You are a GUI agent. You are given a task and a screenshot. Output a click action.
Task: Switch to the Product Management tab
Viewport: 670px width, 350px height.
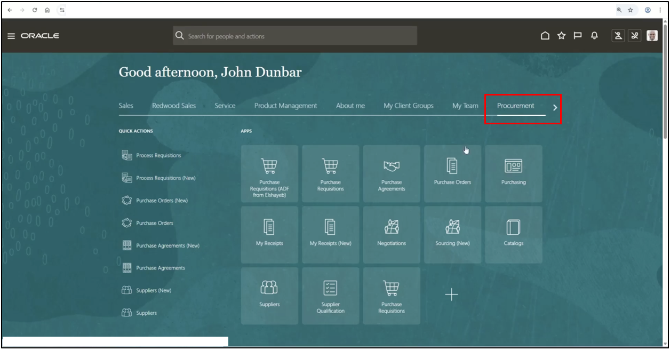tap(285, 106)
